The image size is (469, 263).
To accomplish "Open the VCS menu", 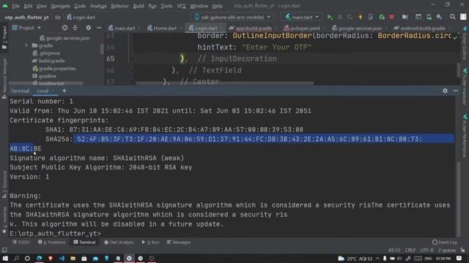I will 181,6.
